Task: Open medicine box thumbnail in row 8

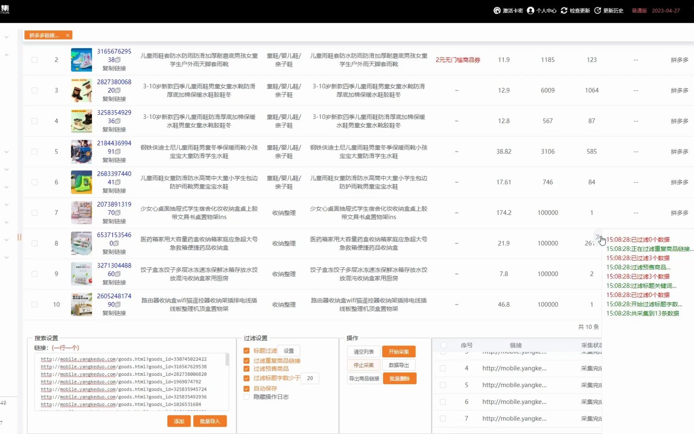Action: point(82,243)
